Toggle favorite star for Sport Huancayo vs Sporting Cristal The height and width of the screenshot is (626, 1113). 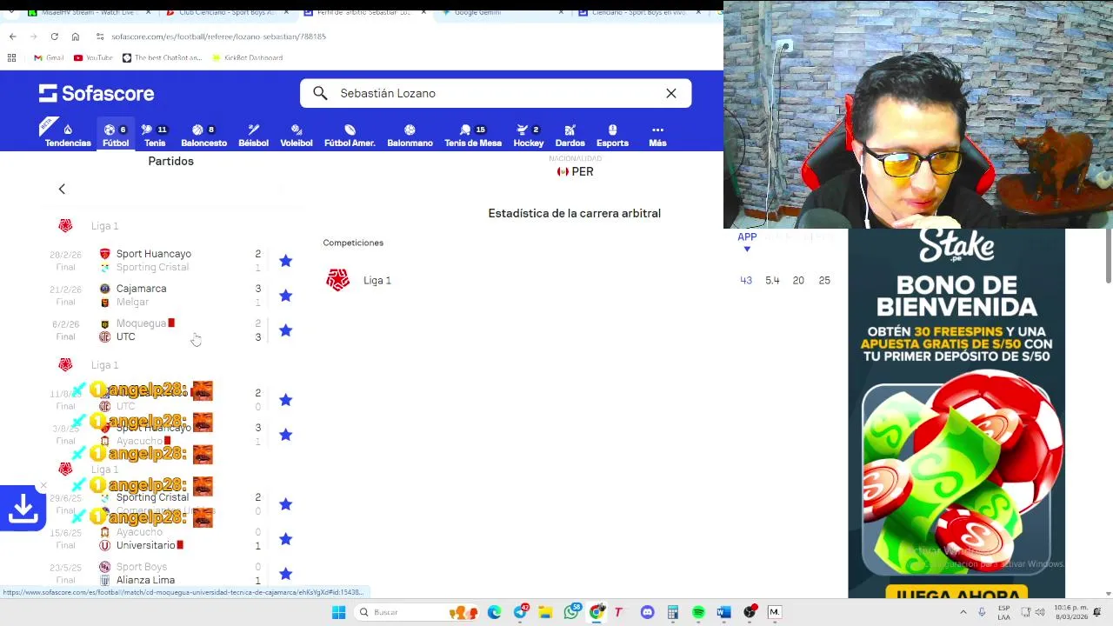tap(285, 261)
